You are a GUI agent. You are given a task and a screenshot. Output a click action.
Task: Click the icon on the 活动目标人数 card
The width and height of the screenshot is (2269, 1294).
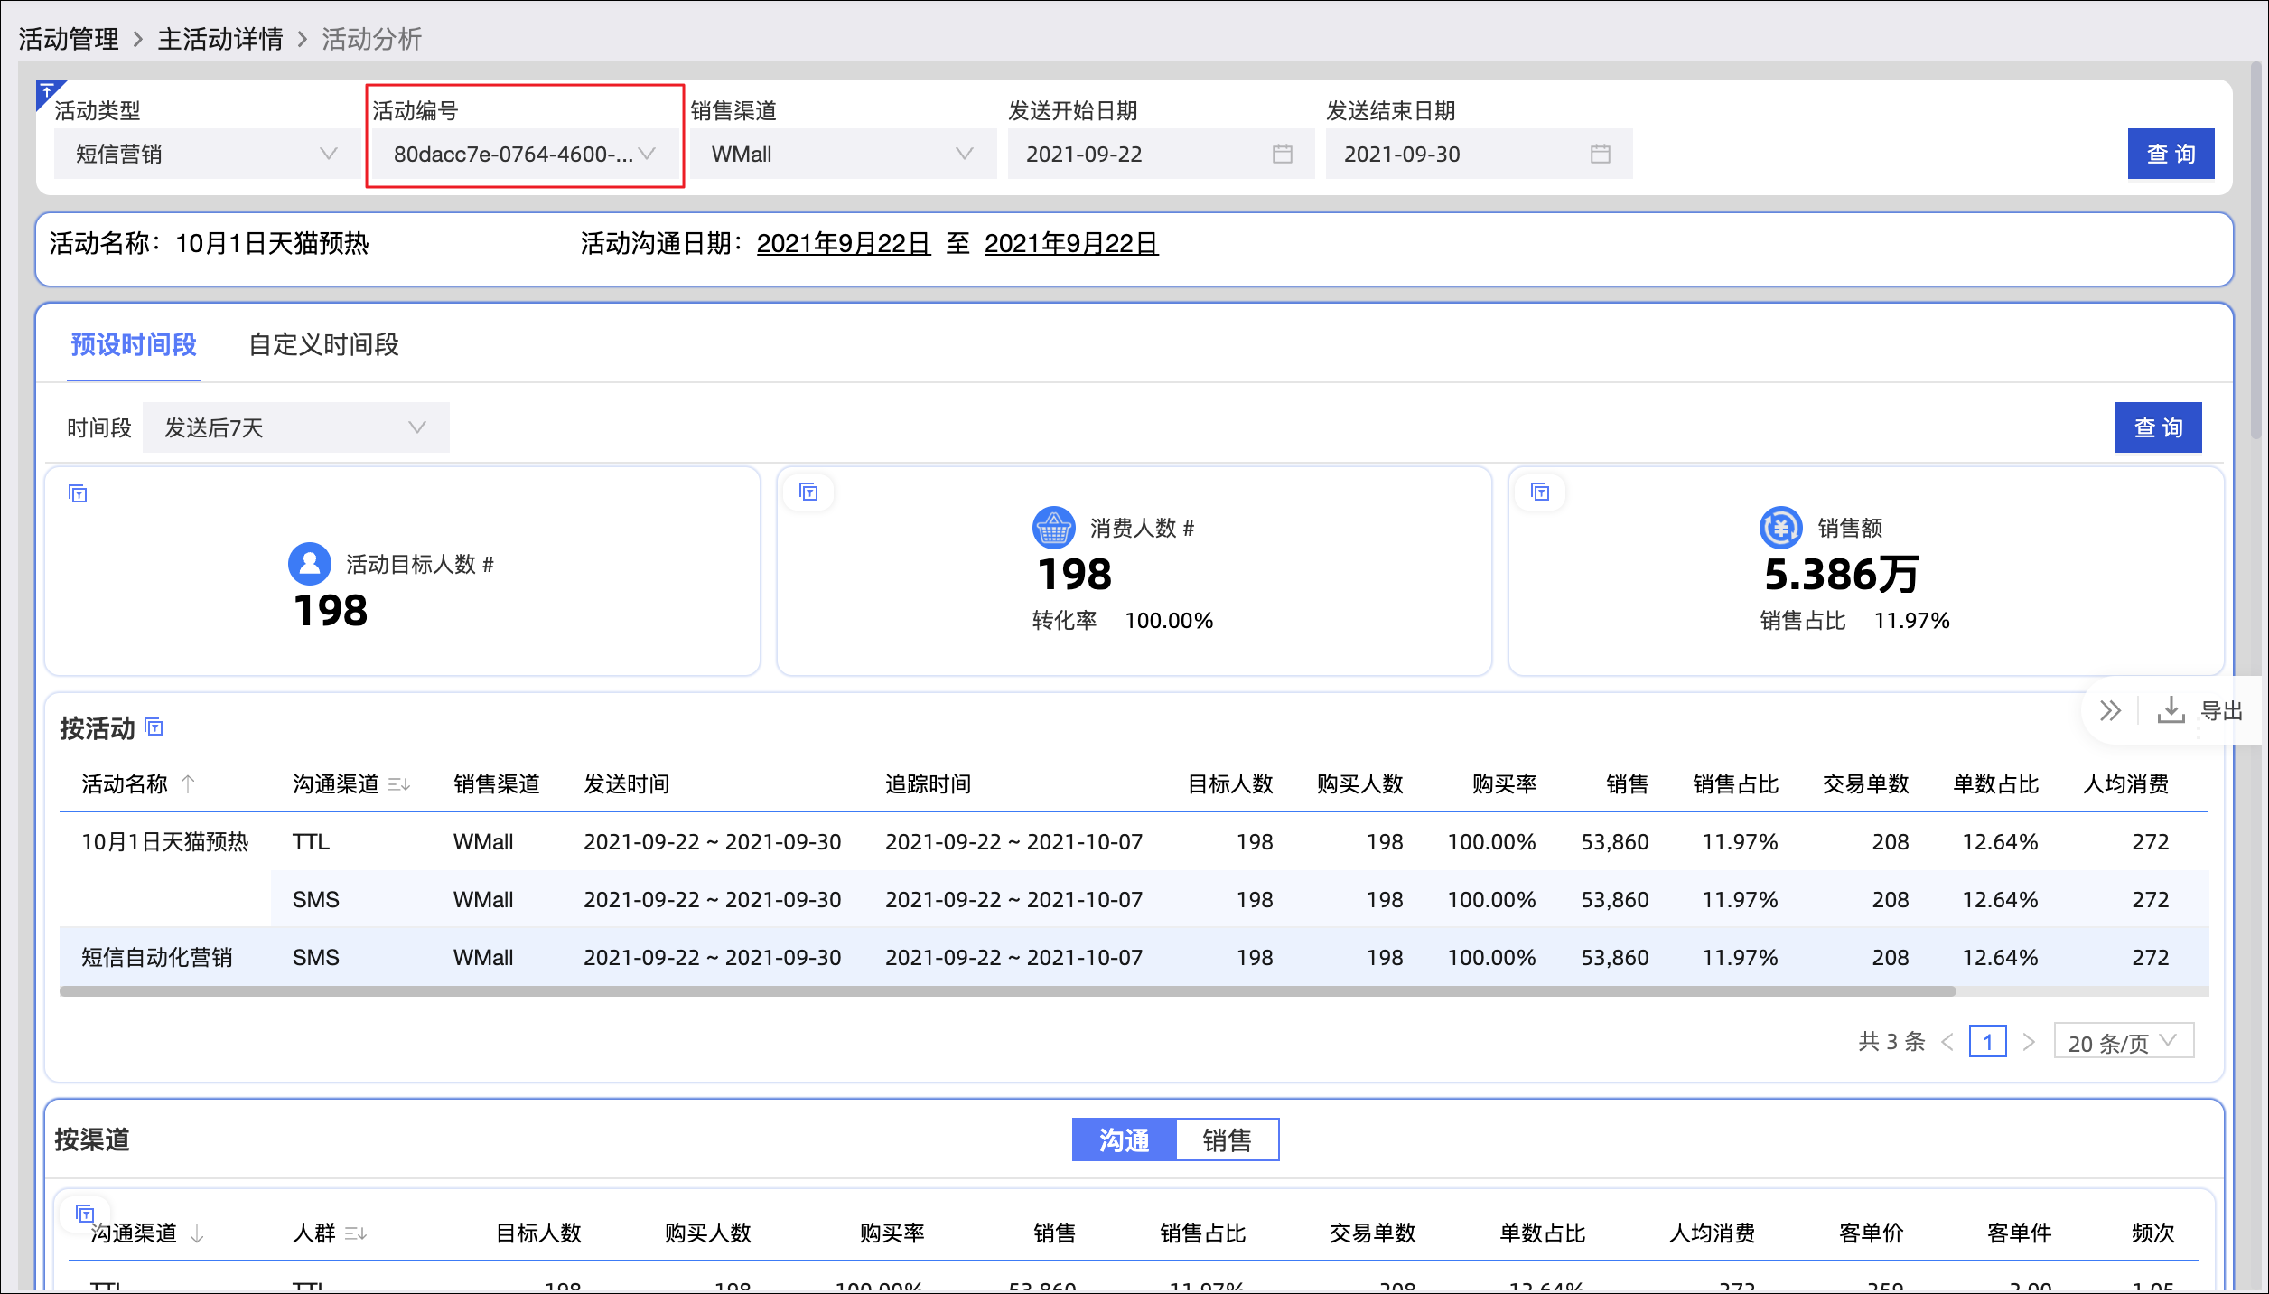coord(78,493)
